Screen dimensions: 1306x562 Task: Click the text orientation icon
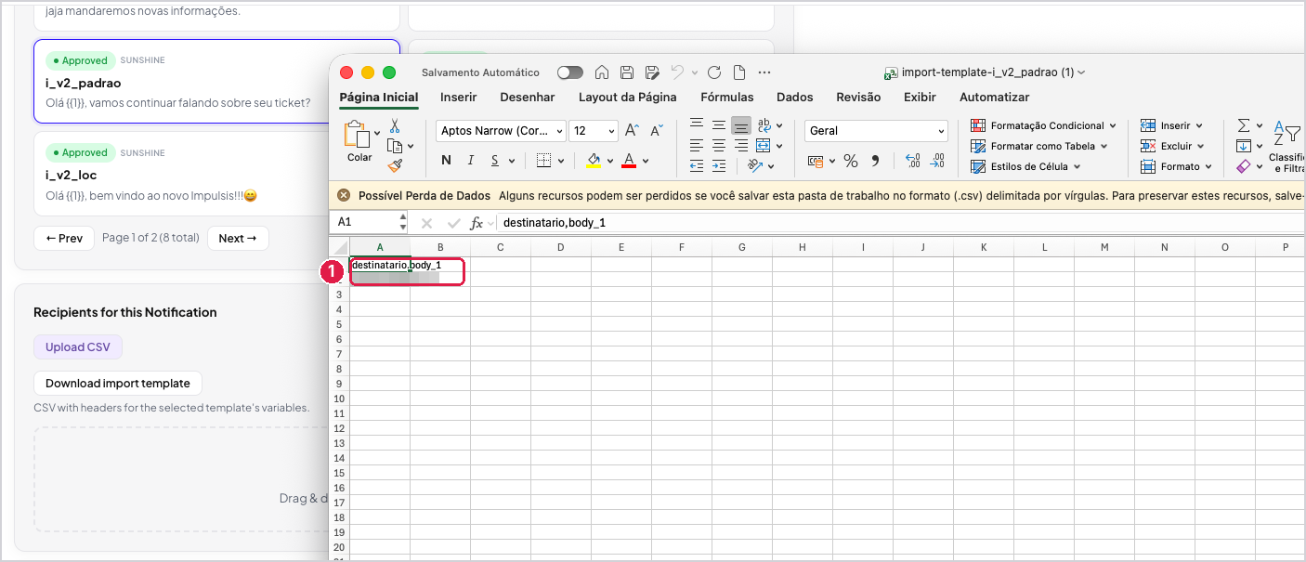[x=754, y=166]
